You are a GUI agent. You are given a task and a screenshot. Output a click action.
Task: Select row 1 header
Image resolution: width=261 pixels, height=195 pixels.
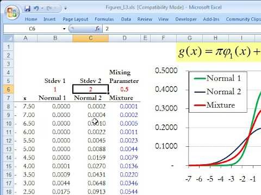coord(9,47)
